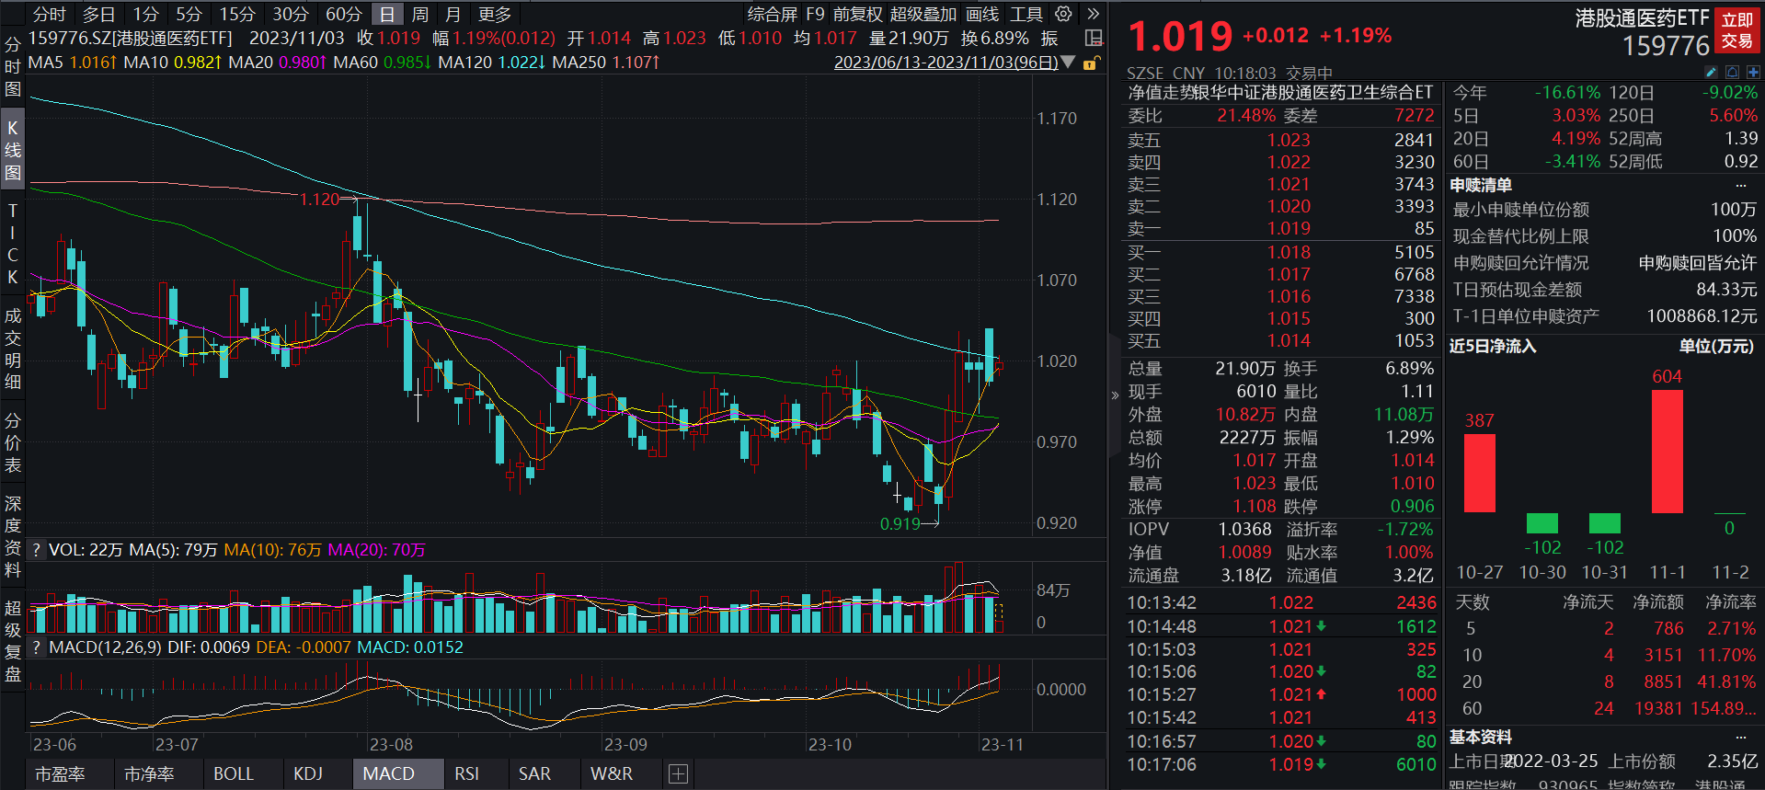The height and width of the screenshot is (790, 1765).
Task: Switch indicator to BOLL
Action: coord(234,774)
